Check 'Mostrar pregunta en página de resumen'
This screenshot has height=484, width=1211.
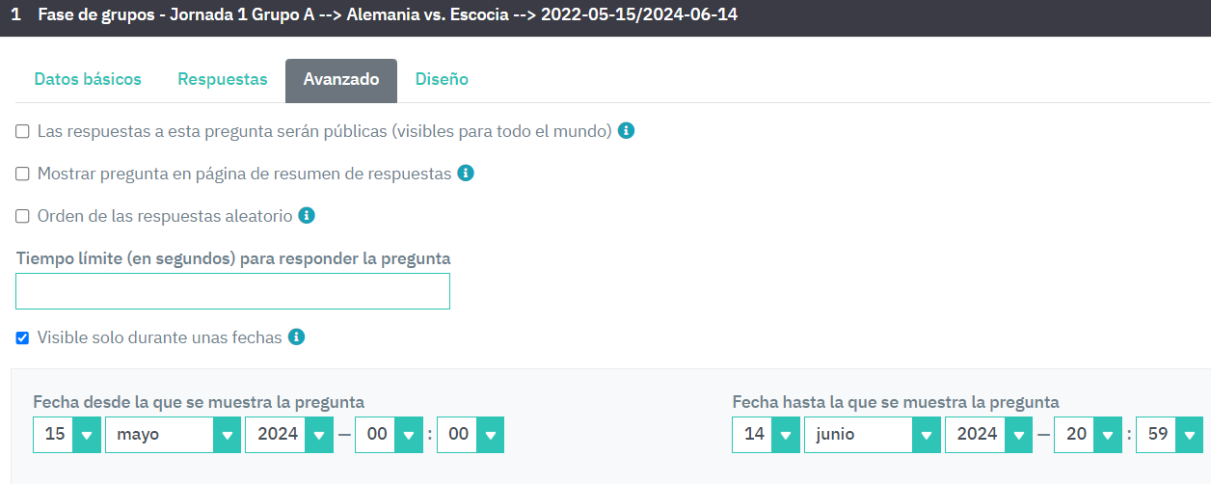click(22, 175)
